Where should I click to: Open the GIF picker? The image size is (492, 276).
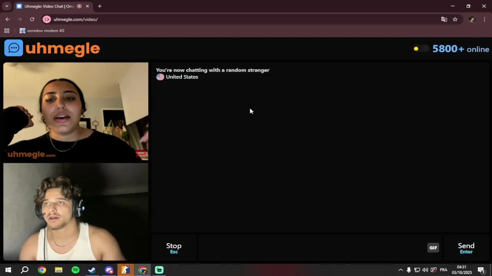(433, 248)
